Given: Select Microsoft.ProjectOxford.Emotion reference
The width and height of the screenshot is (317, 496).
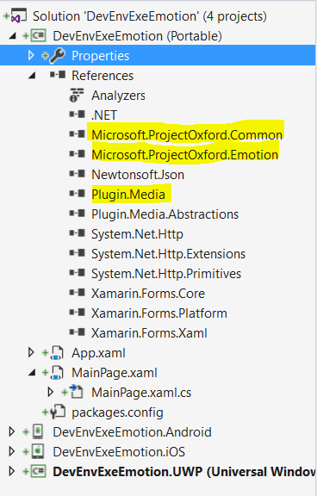Looking at the screenshot, I should pos(184,155).
